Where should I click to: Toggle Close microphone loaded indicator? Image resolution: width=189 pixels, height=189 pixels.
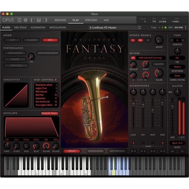[134, 143]
